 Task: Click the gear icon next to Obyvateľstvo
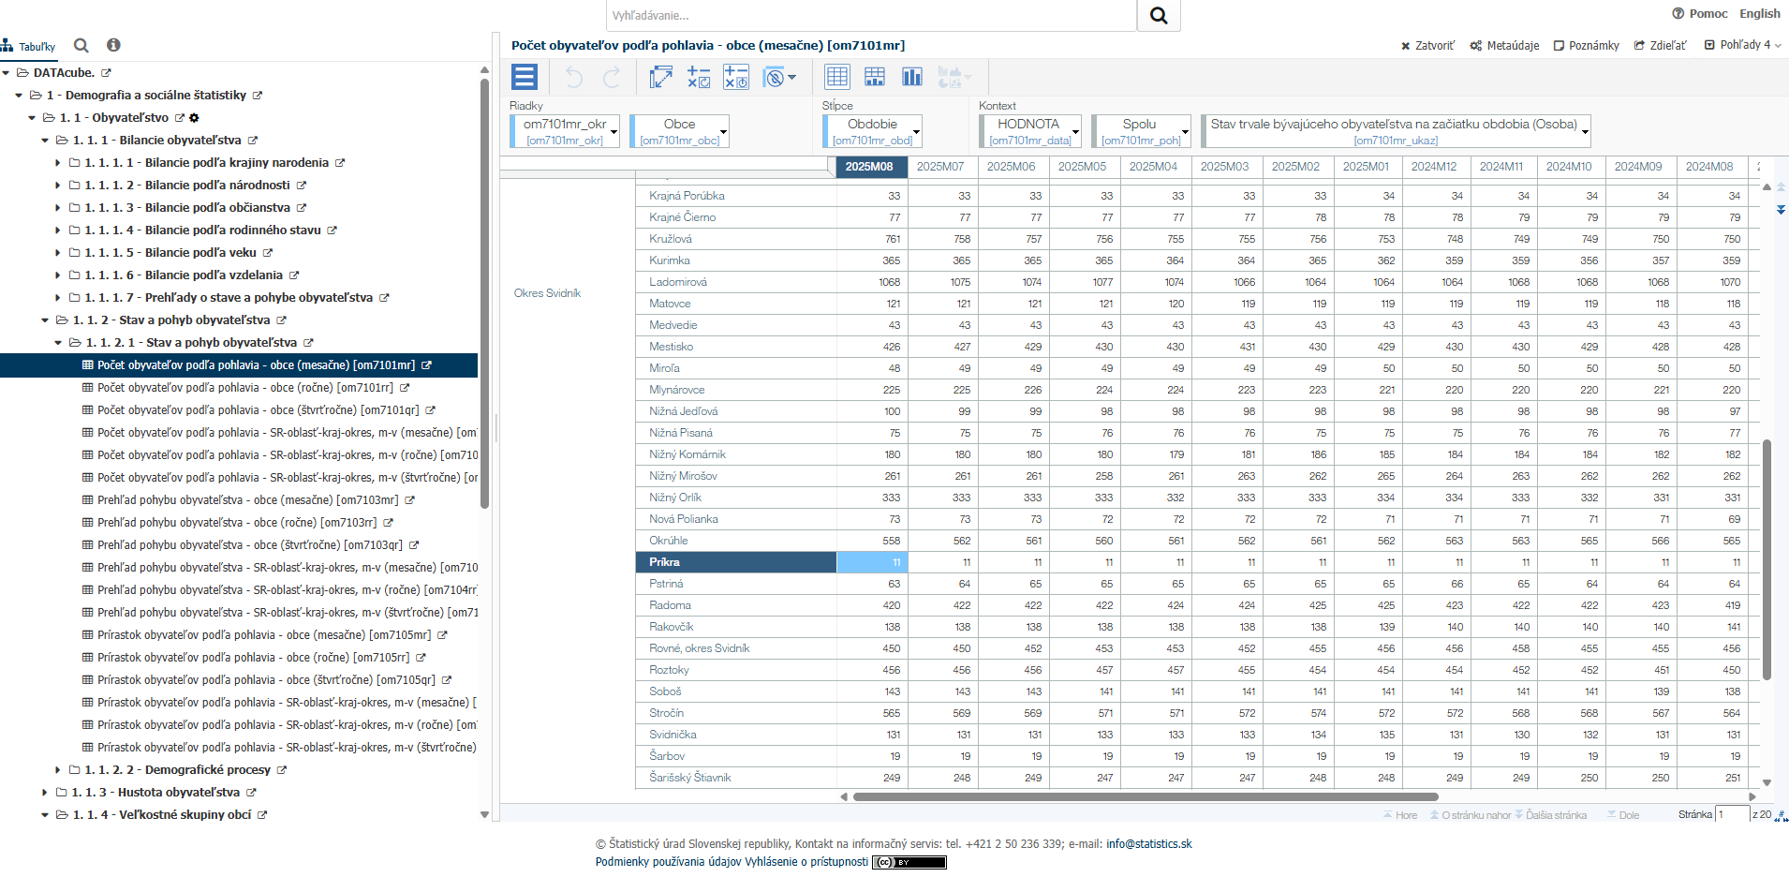coord(195,118)
